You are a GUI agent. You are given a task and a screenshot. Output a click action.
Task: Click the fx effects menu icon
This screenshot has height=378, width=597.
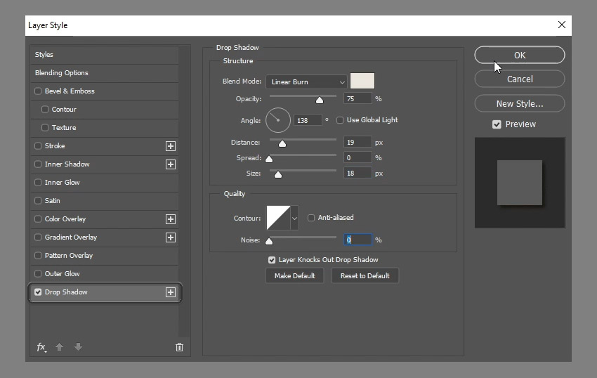point(41,347)
